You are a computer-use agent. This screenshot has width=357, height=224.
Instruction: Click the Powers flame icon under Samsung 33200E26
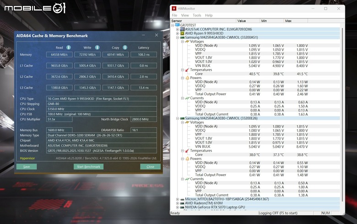(x=187, y=159)
